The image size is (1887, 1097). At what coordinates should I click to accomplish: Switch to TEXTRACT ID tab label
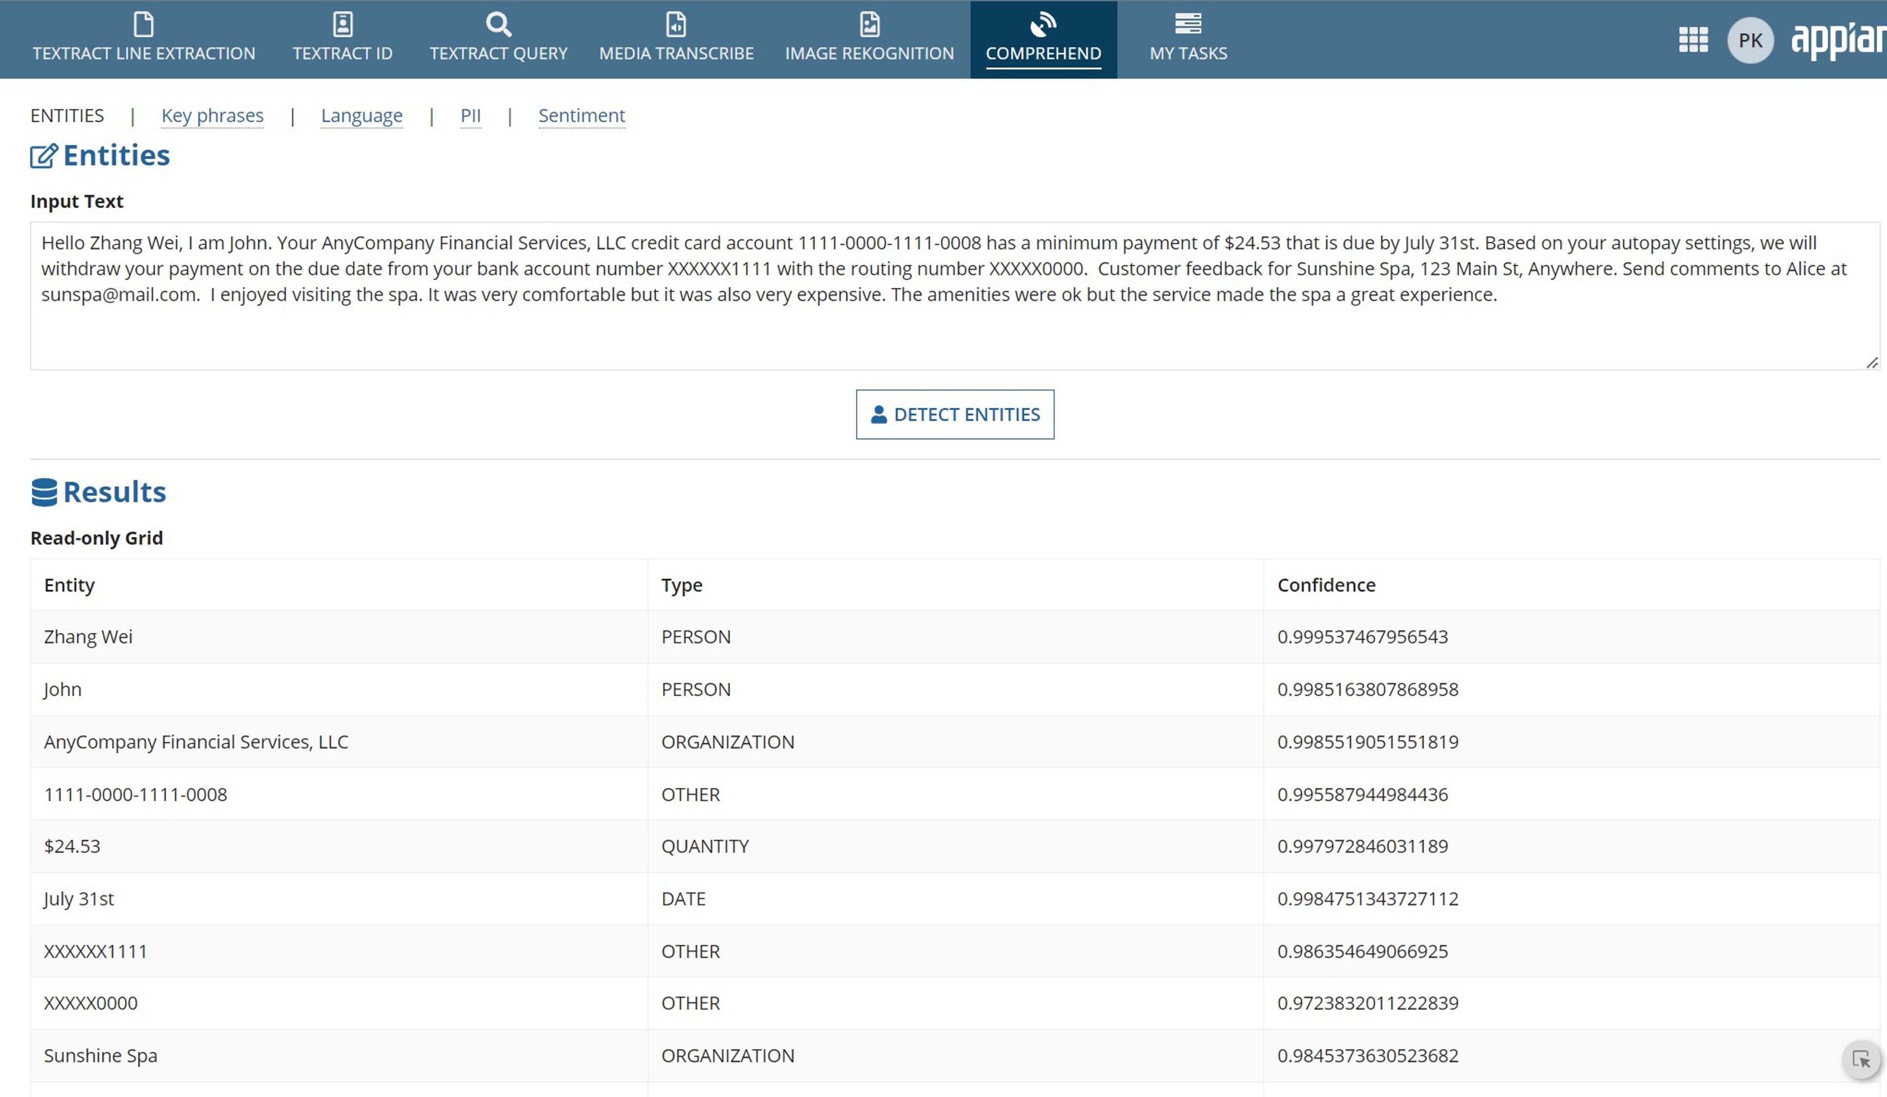[342, 53]
